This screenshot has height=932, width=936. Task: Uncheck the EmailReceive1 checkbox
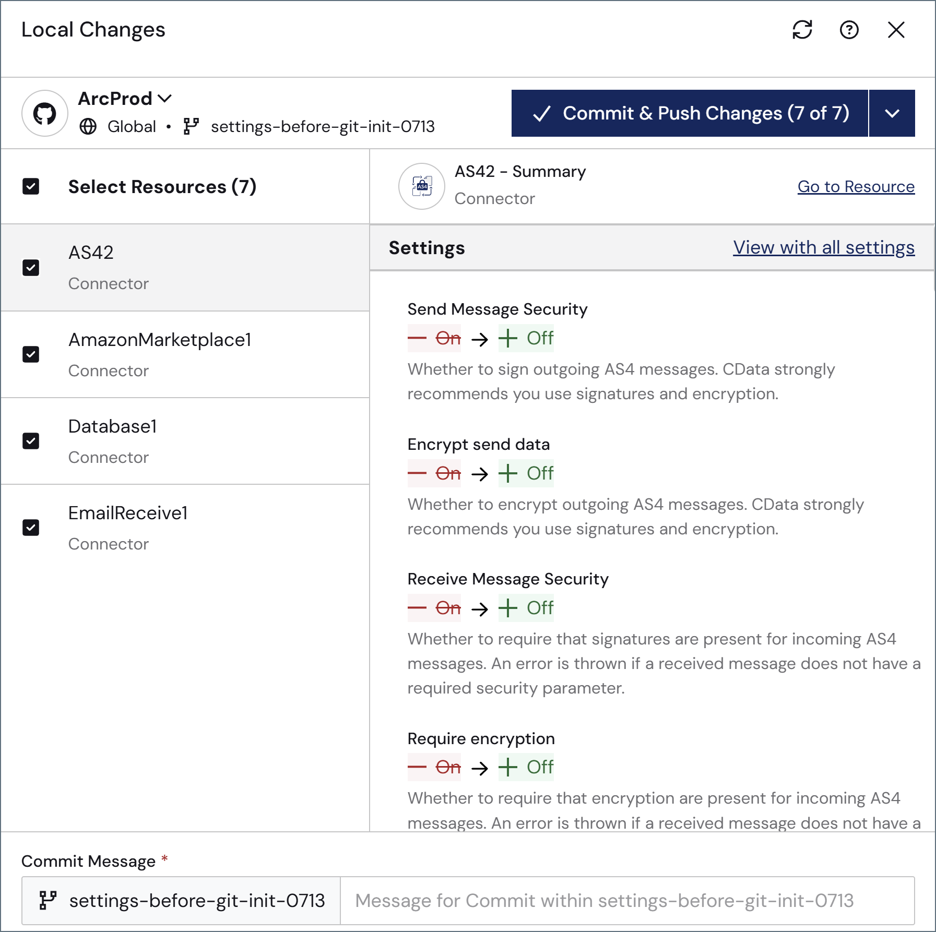pyautogui.click(x=31, y=528)
